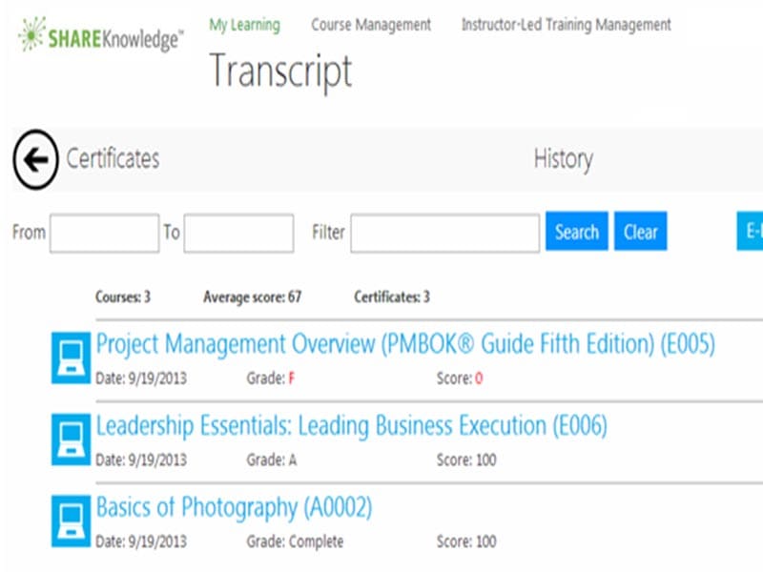Open the My Learning menu
The height and width of the screenshot is (572, 763).
pyautogui.click(x=244, y=25)
